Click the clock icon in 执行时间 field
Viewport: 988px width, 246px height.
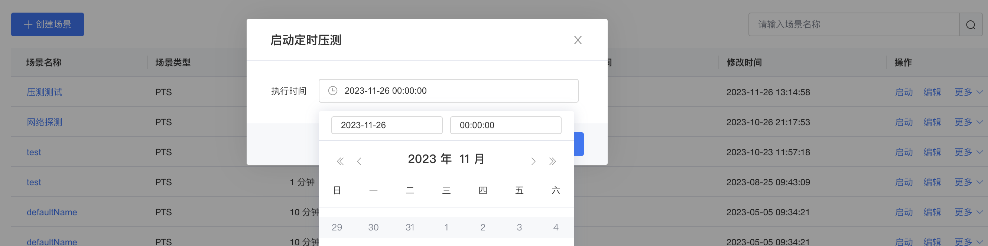tap(332, 91)
